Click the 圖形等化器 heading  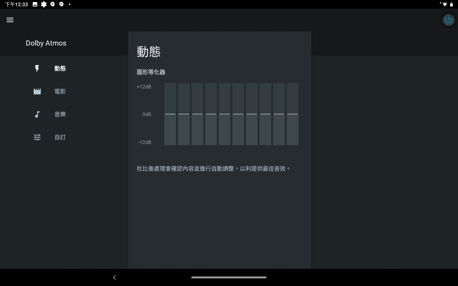tap(151, 72)
